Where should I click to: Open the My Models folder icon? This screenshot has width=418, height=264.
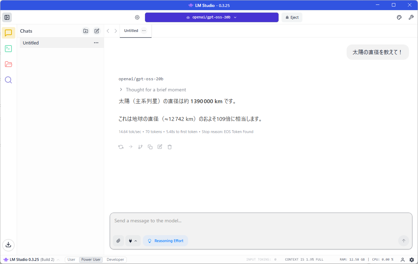[x=8, y=64]
